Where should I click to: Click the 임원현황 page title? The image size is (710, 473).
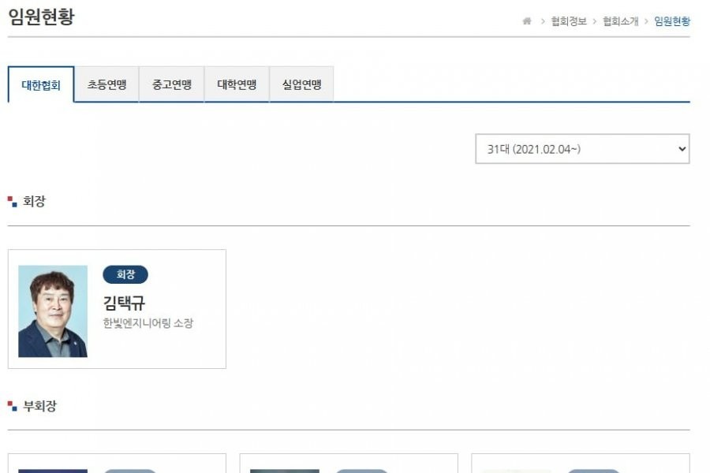pyautogui.click(x=41, y=17)
